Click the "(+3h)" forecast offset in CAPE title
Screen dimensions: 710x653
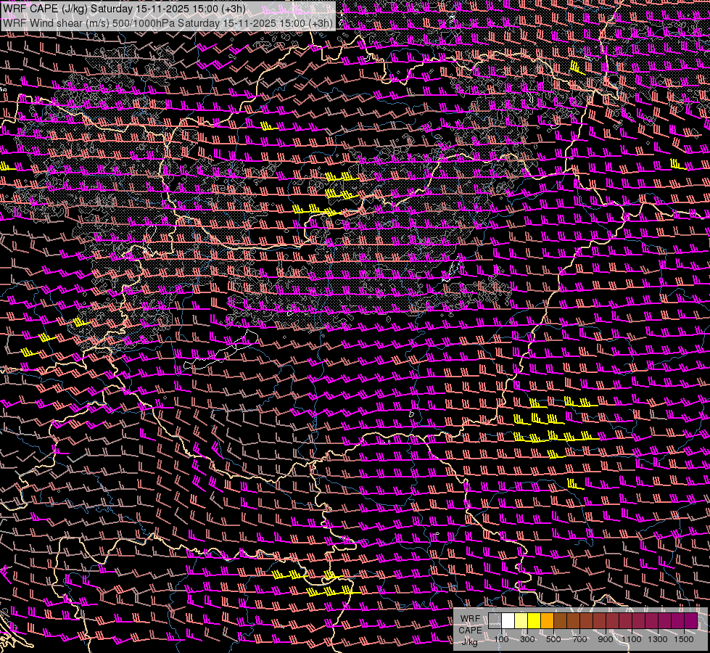pos(232,9)
